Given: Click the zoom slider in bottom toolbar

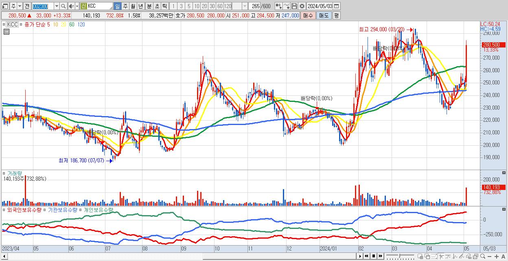Looking at the screenshot, I should pyautogui.click(x=400, y=256).
